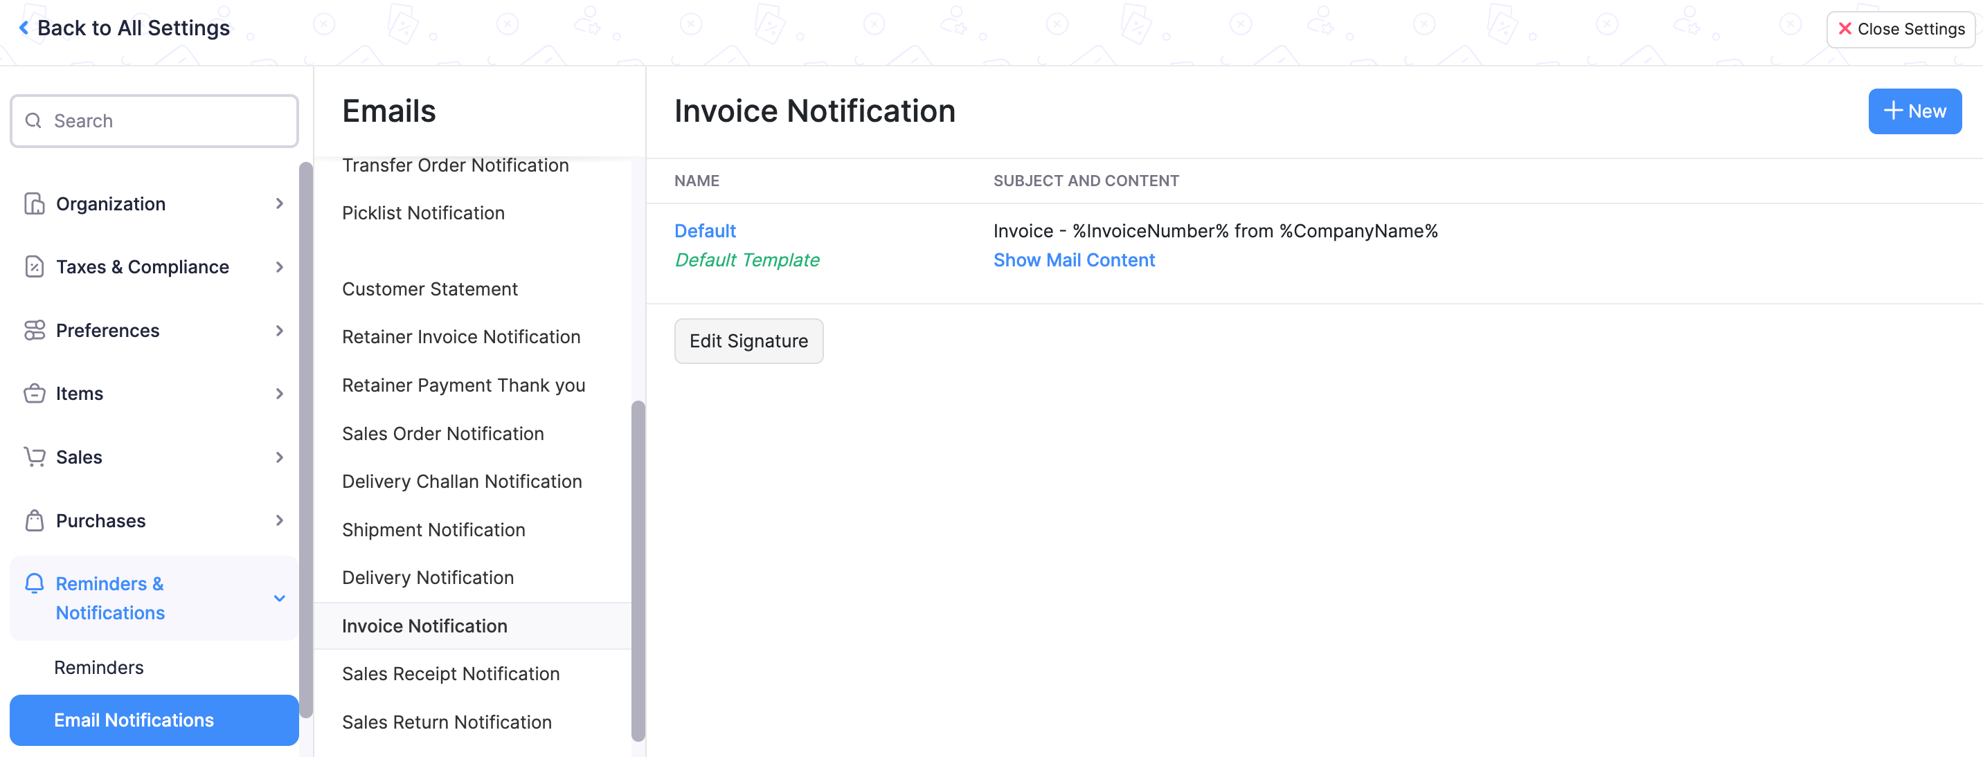The height and width of the screenshot is (757, 1983).
Task: Click the Items settings icon
Action: [x=34, y=393]
